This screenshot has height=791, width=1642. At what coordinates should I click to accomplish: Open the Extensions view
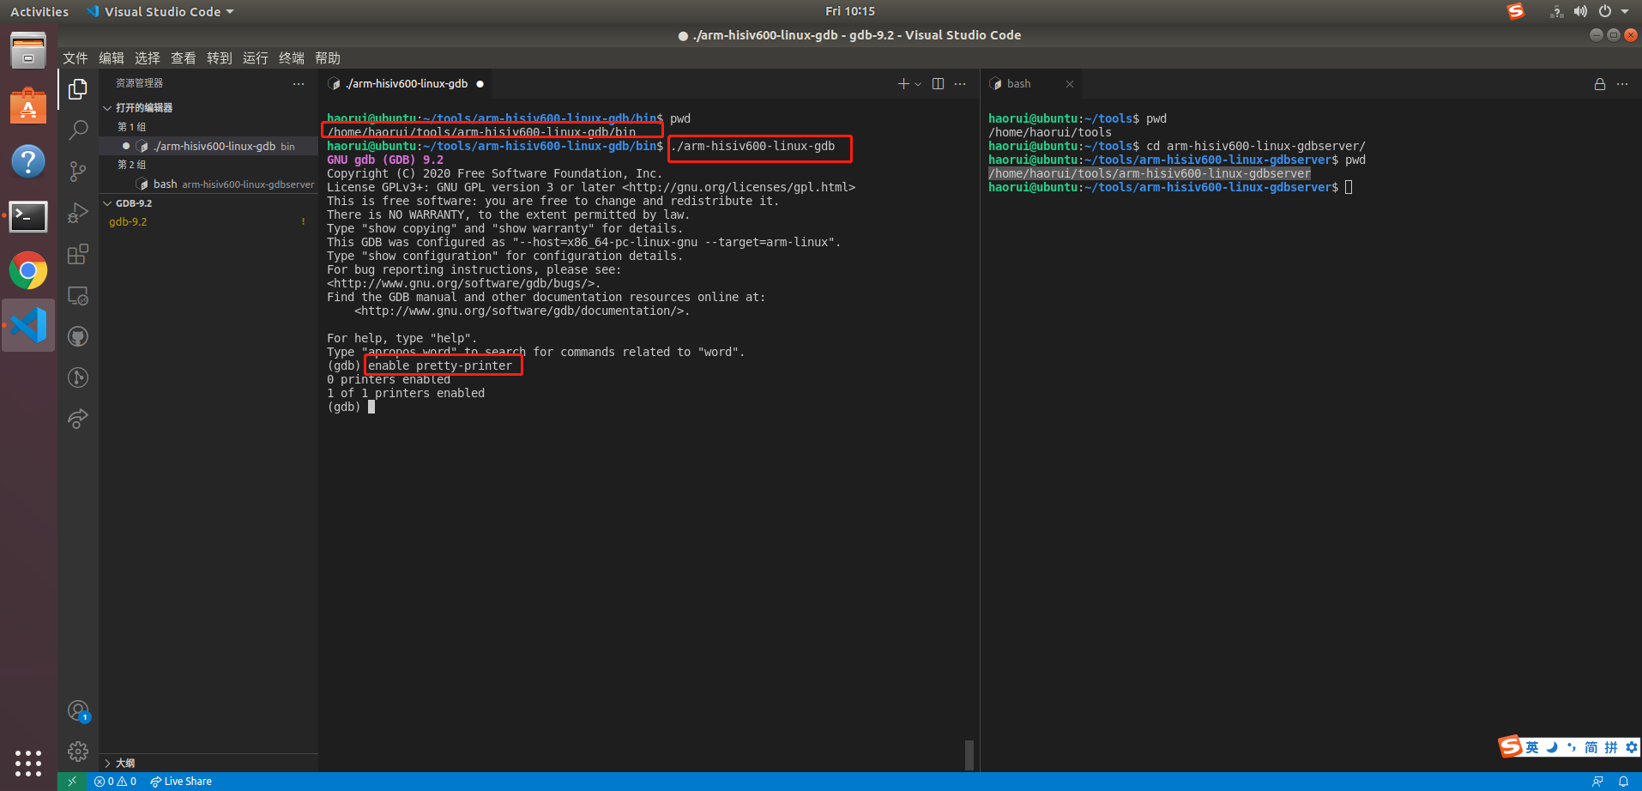tap(78, 254)
